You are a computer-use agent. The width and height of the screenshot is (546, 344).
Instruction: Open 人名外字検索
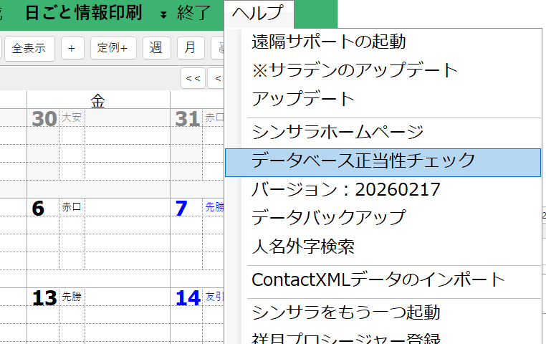[x=303, y=247]
